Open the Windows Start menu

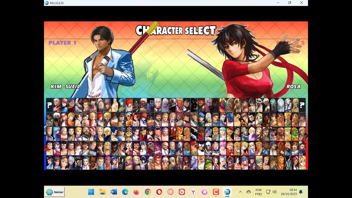click(91, 192)
